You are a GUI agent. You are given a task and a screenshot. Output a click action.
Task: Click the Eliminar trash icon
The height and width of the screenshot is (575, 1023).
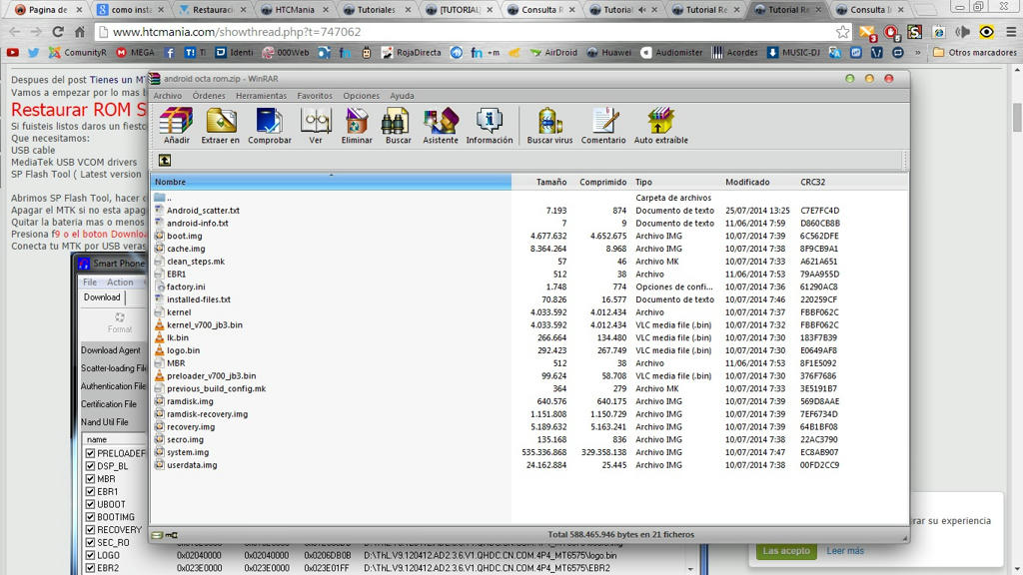click(x=357, y=122)
